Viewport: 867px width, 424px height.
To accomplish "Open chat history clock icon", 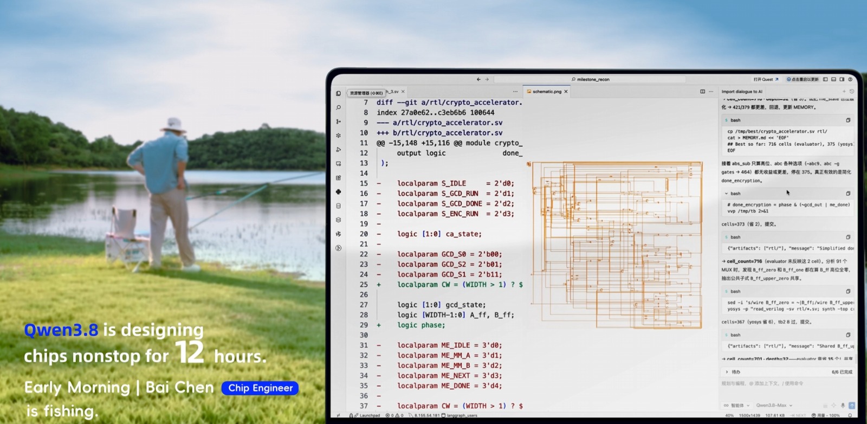I will coord(851,92).
